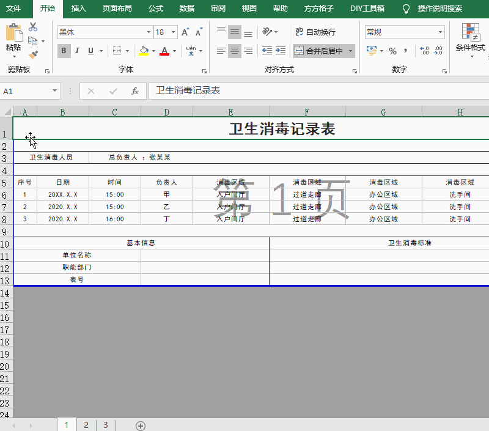Select sheet tab 3
The height and width of the screenshot is (431, 489).
coord(106,425)
